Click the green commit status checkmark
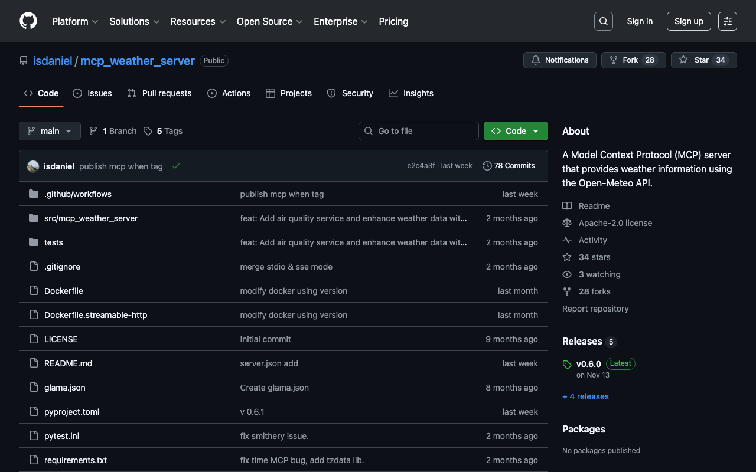 click(x=175, y=166)
